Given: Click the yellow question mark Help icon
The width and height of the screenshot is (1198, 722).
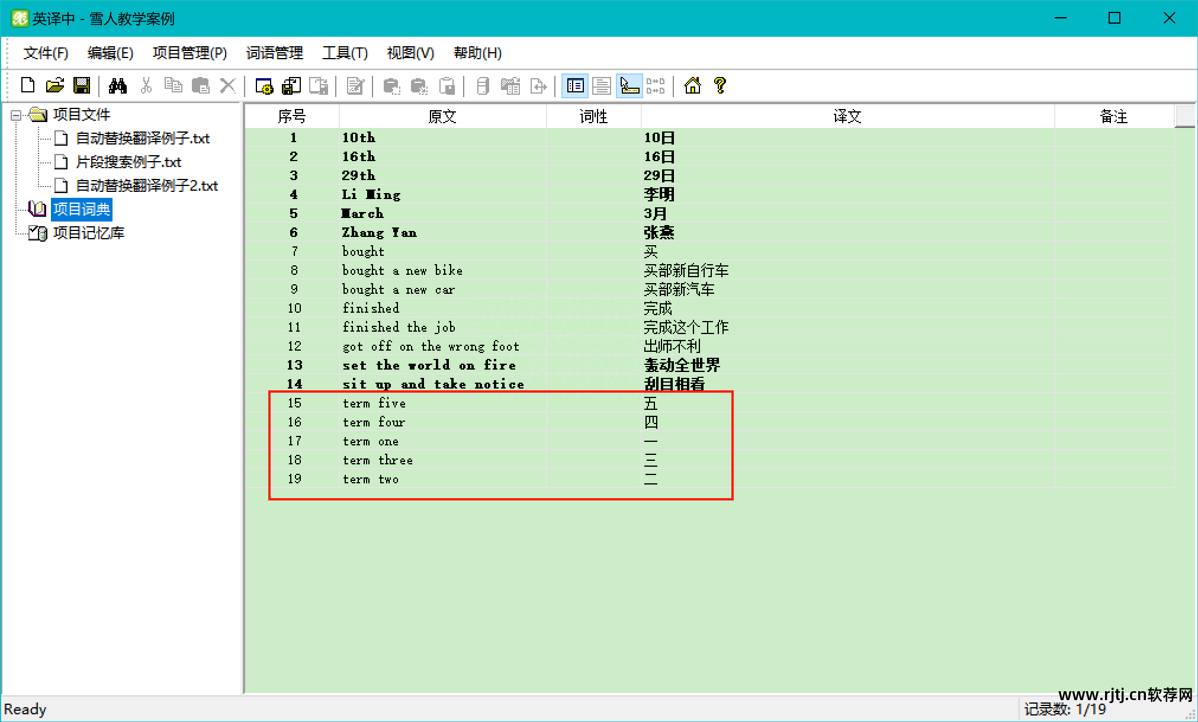Looking at the screenshot, I should pos(720,86).
